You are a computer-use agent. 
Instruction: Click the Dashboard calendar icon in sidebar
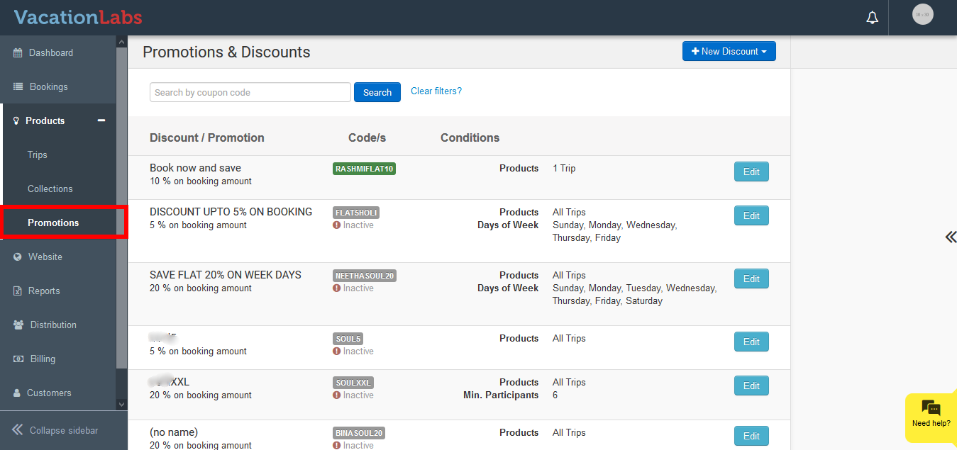[x=18, y=53]
